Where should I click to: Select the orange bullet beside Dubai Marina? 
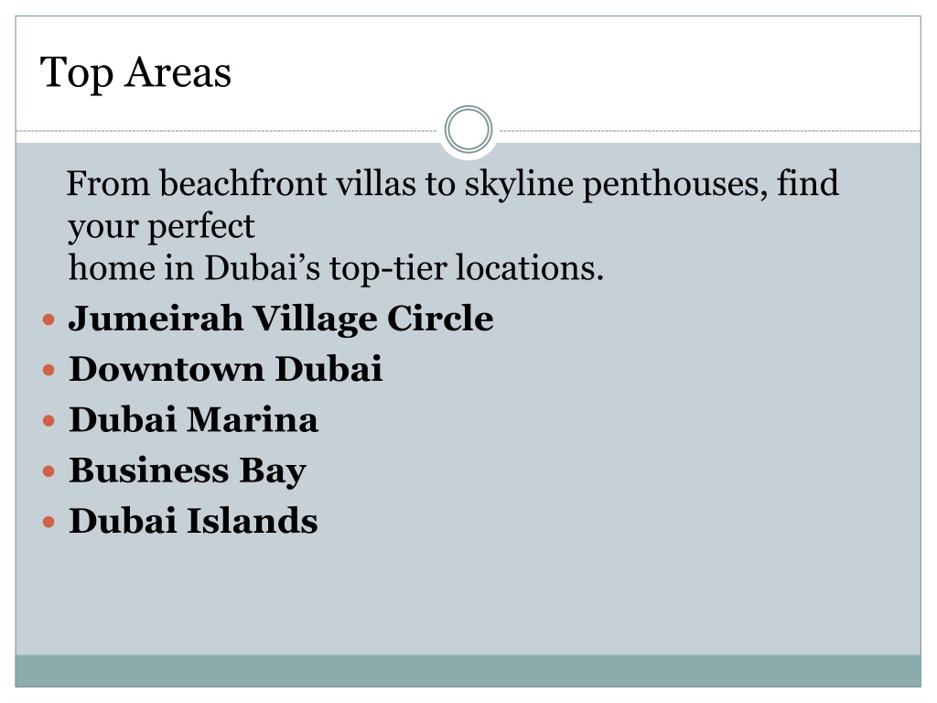tap(49, 421)
